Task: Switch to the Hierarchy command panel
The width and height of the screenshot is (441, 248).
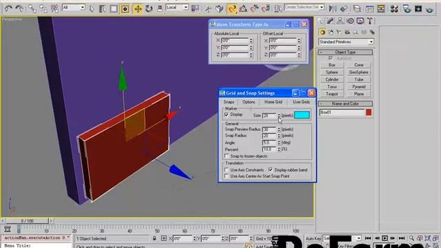Action: [340, 21]
